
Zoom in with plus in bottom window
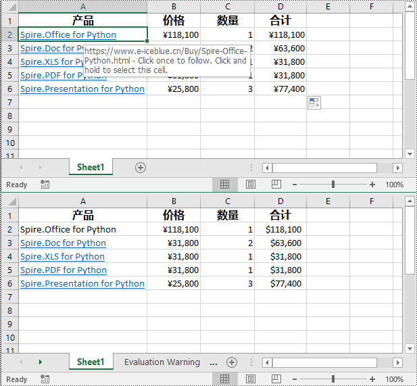click(x=372, y=379)
